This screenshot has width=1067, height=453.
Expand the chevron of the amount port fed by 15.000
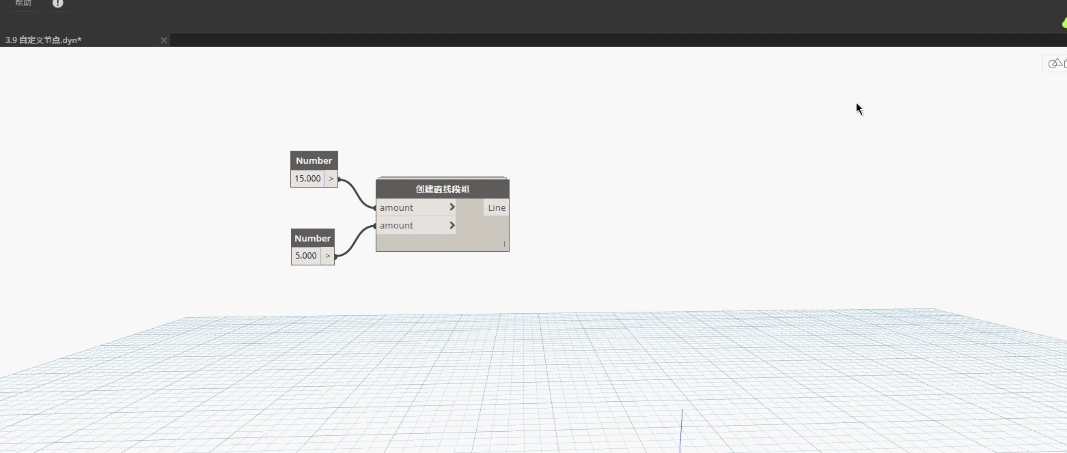click(x=452, y=207)
